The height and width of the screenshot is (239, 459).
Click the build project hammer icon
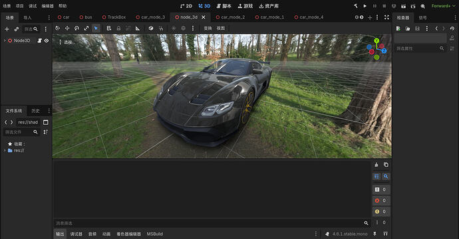coord(355,6)
